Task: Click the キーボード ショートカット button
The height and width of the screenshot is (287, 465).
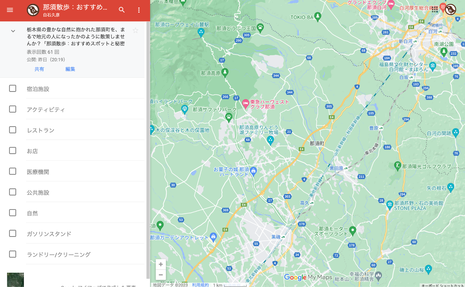Action: (x=443, y=285)
